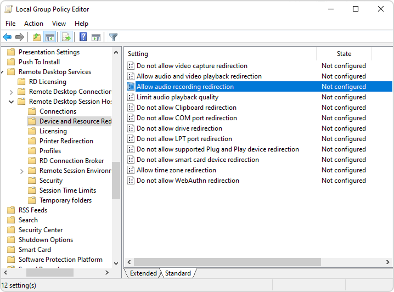Select the Software Protection Platform folder
This screenshot has height=292, width=394.
(x=60, y=260)
